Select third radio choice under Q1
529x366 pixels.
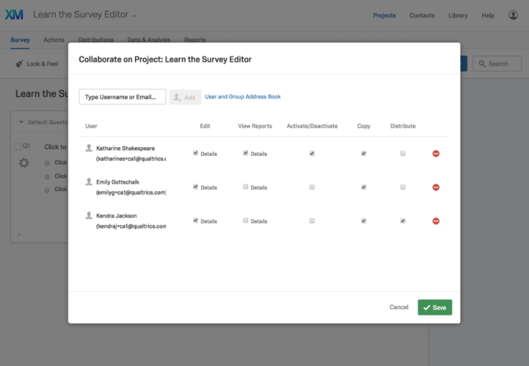point(47,190)
